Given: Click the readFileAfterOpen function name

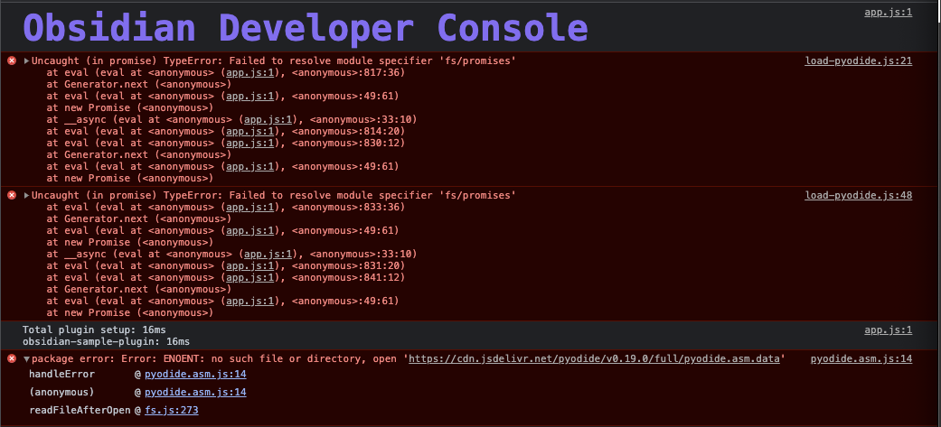Looking at the screenshot, I should click(80, 410).
